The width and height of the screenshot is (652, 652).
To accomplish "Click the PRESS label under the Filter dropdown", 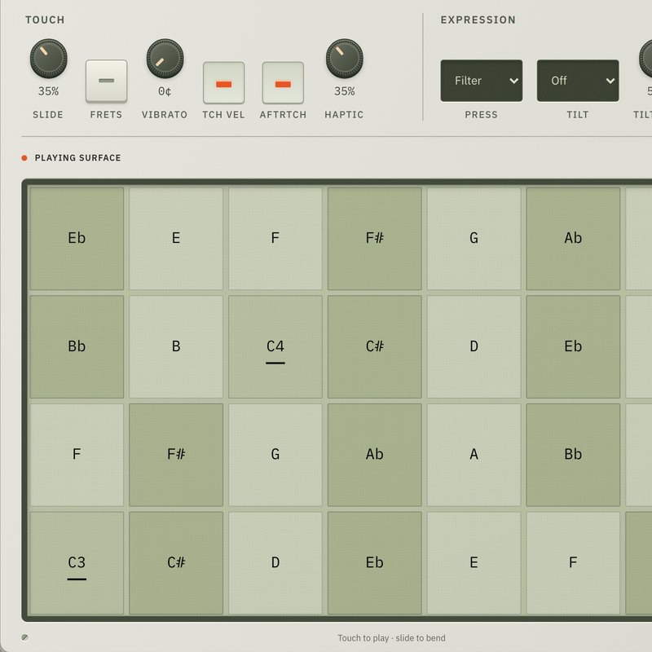I will (x=481, y=115).
